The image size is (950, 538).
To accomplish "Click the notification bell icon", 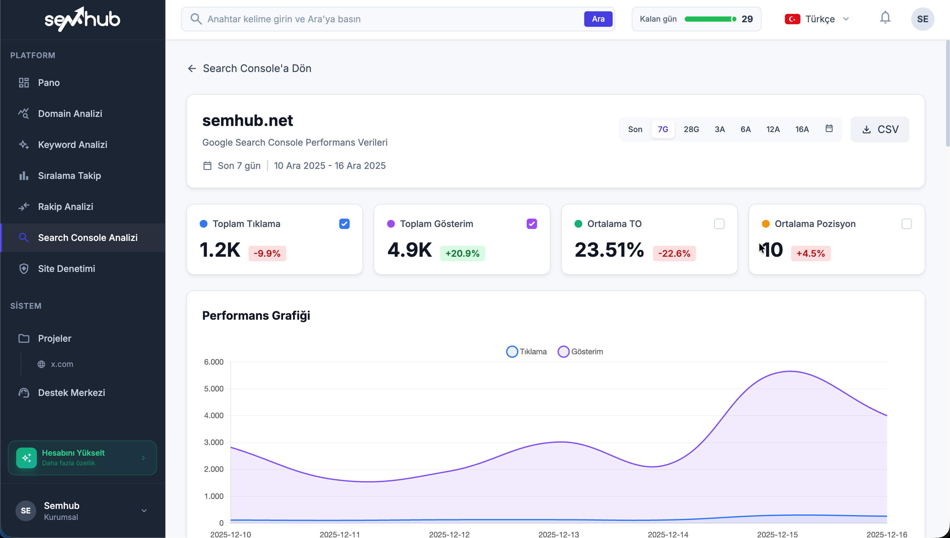I will pos(885,18).
